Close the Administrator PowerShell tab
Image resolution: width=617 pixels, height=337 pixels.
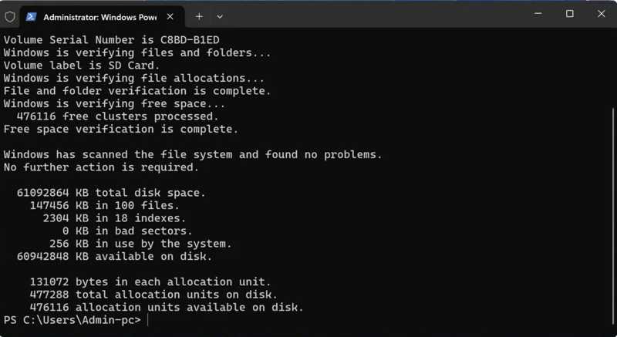pyautogui.click(x=170, y=16)
